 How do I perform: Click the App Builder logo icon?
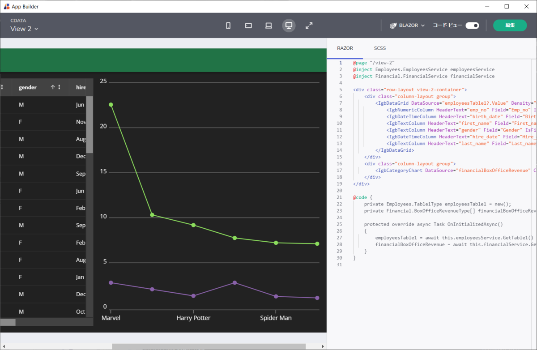tap(6, 6)
